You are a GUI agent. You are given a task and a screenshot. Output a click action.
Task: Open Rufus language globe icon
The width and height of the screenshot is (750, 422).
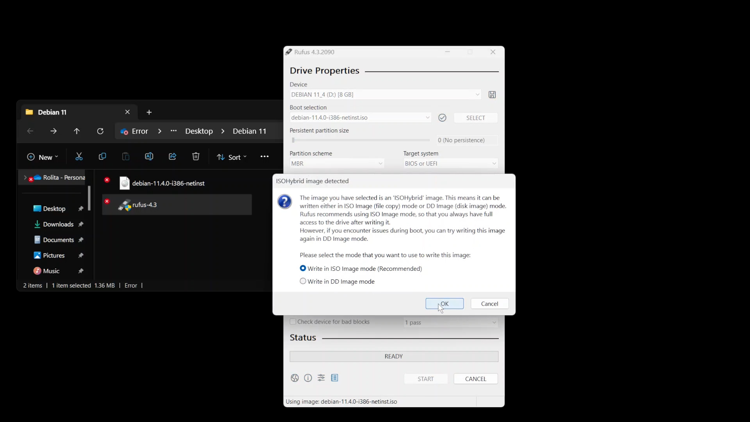pos(295,378)
